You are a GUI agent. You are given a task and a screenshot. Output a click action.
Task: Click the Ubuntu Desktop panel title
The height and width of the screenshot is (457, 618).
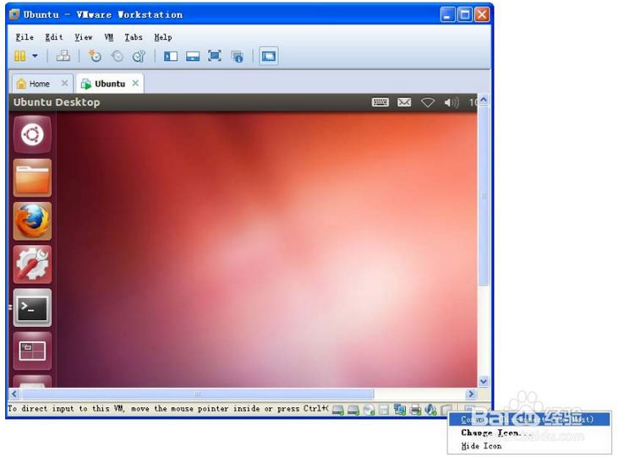click(x=57, y=102)
